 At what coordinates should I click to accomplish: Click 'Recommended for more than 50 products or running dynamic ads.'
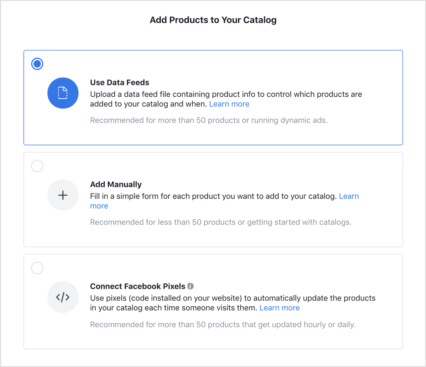209,120
